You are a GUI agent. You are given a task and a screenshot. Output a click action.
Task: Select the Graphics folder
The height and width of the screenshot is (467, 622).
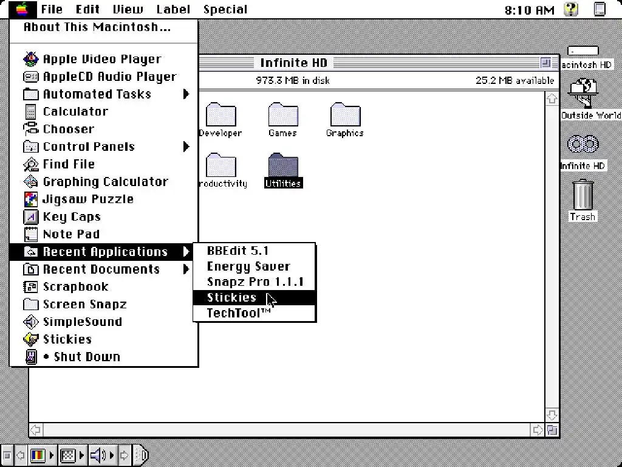click(345, 120)
